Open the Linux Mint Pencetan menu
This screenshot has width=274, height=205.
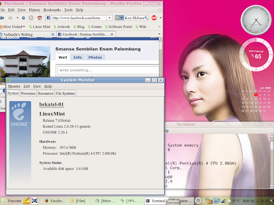pyautogui.click(x=12, y=201)
